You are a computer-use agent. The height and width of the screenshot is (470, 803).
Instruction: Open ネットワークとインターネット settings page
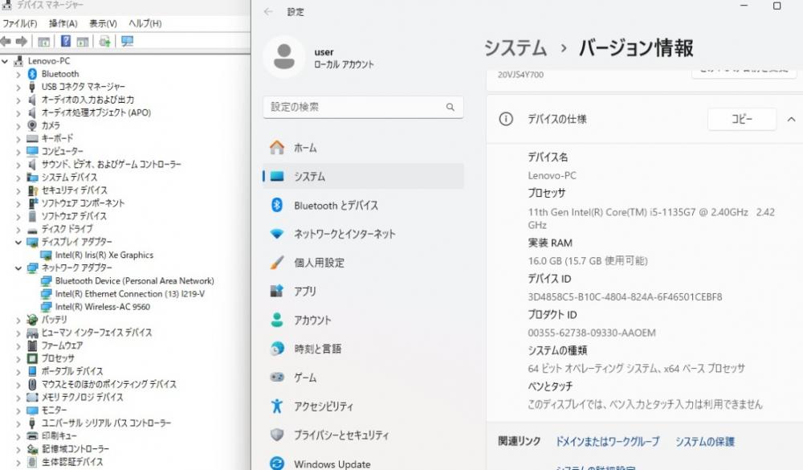363,234
